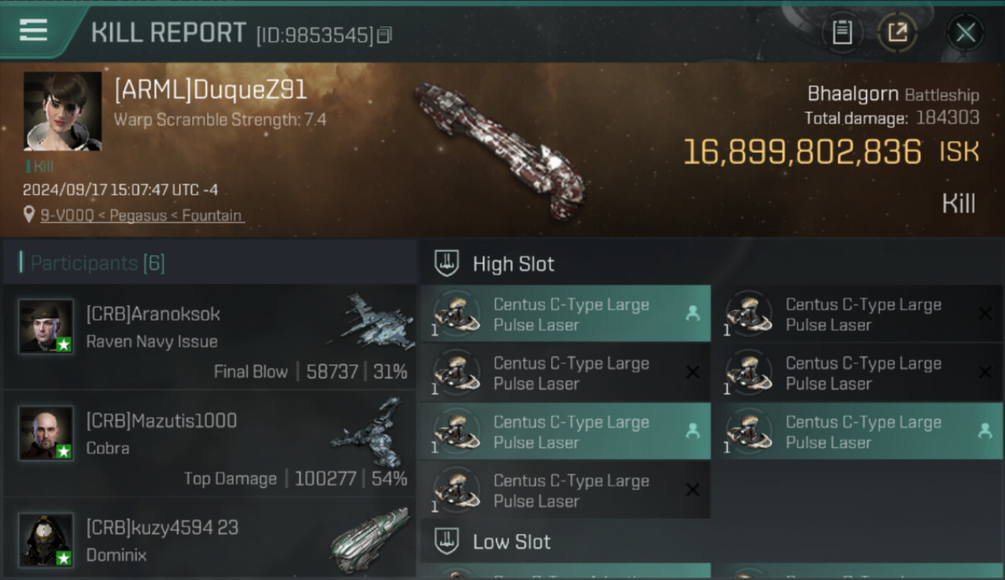View DuqueZ91's pilot portrait

63,111
